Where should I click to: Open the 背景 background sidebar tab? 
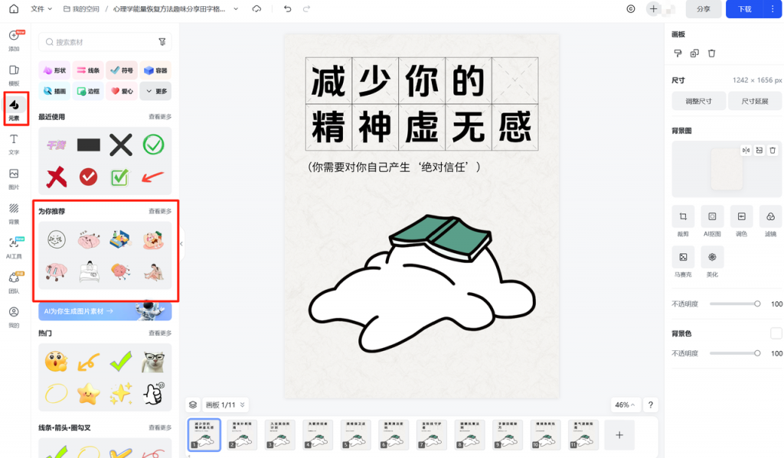tap(14, 213)
